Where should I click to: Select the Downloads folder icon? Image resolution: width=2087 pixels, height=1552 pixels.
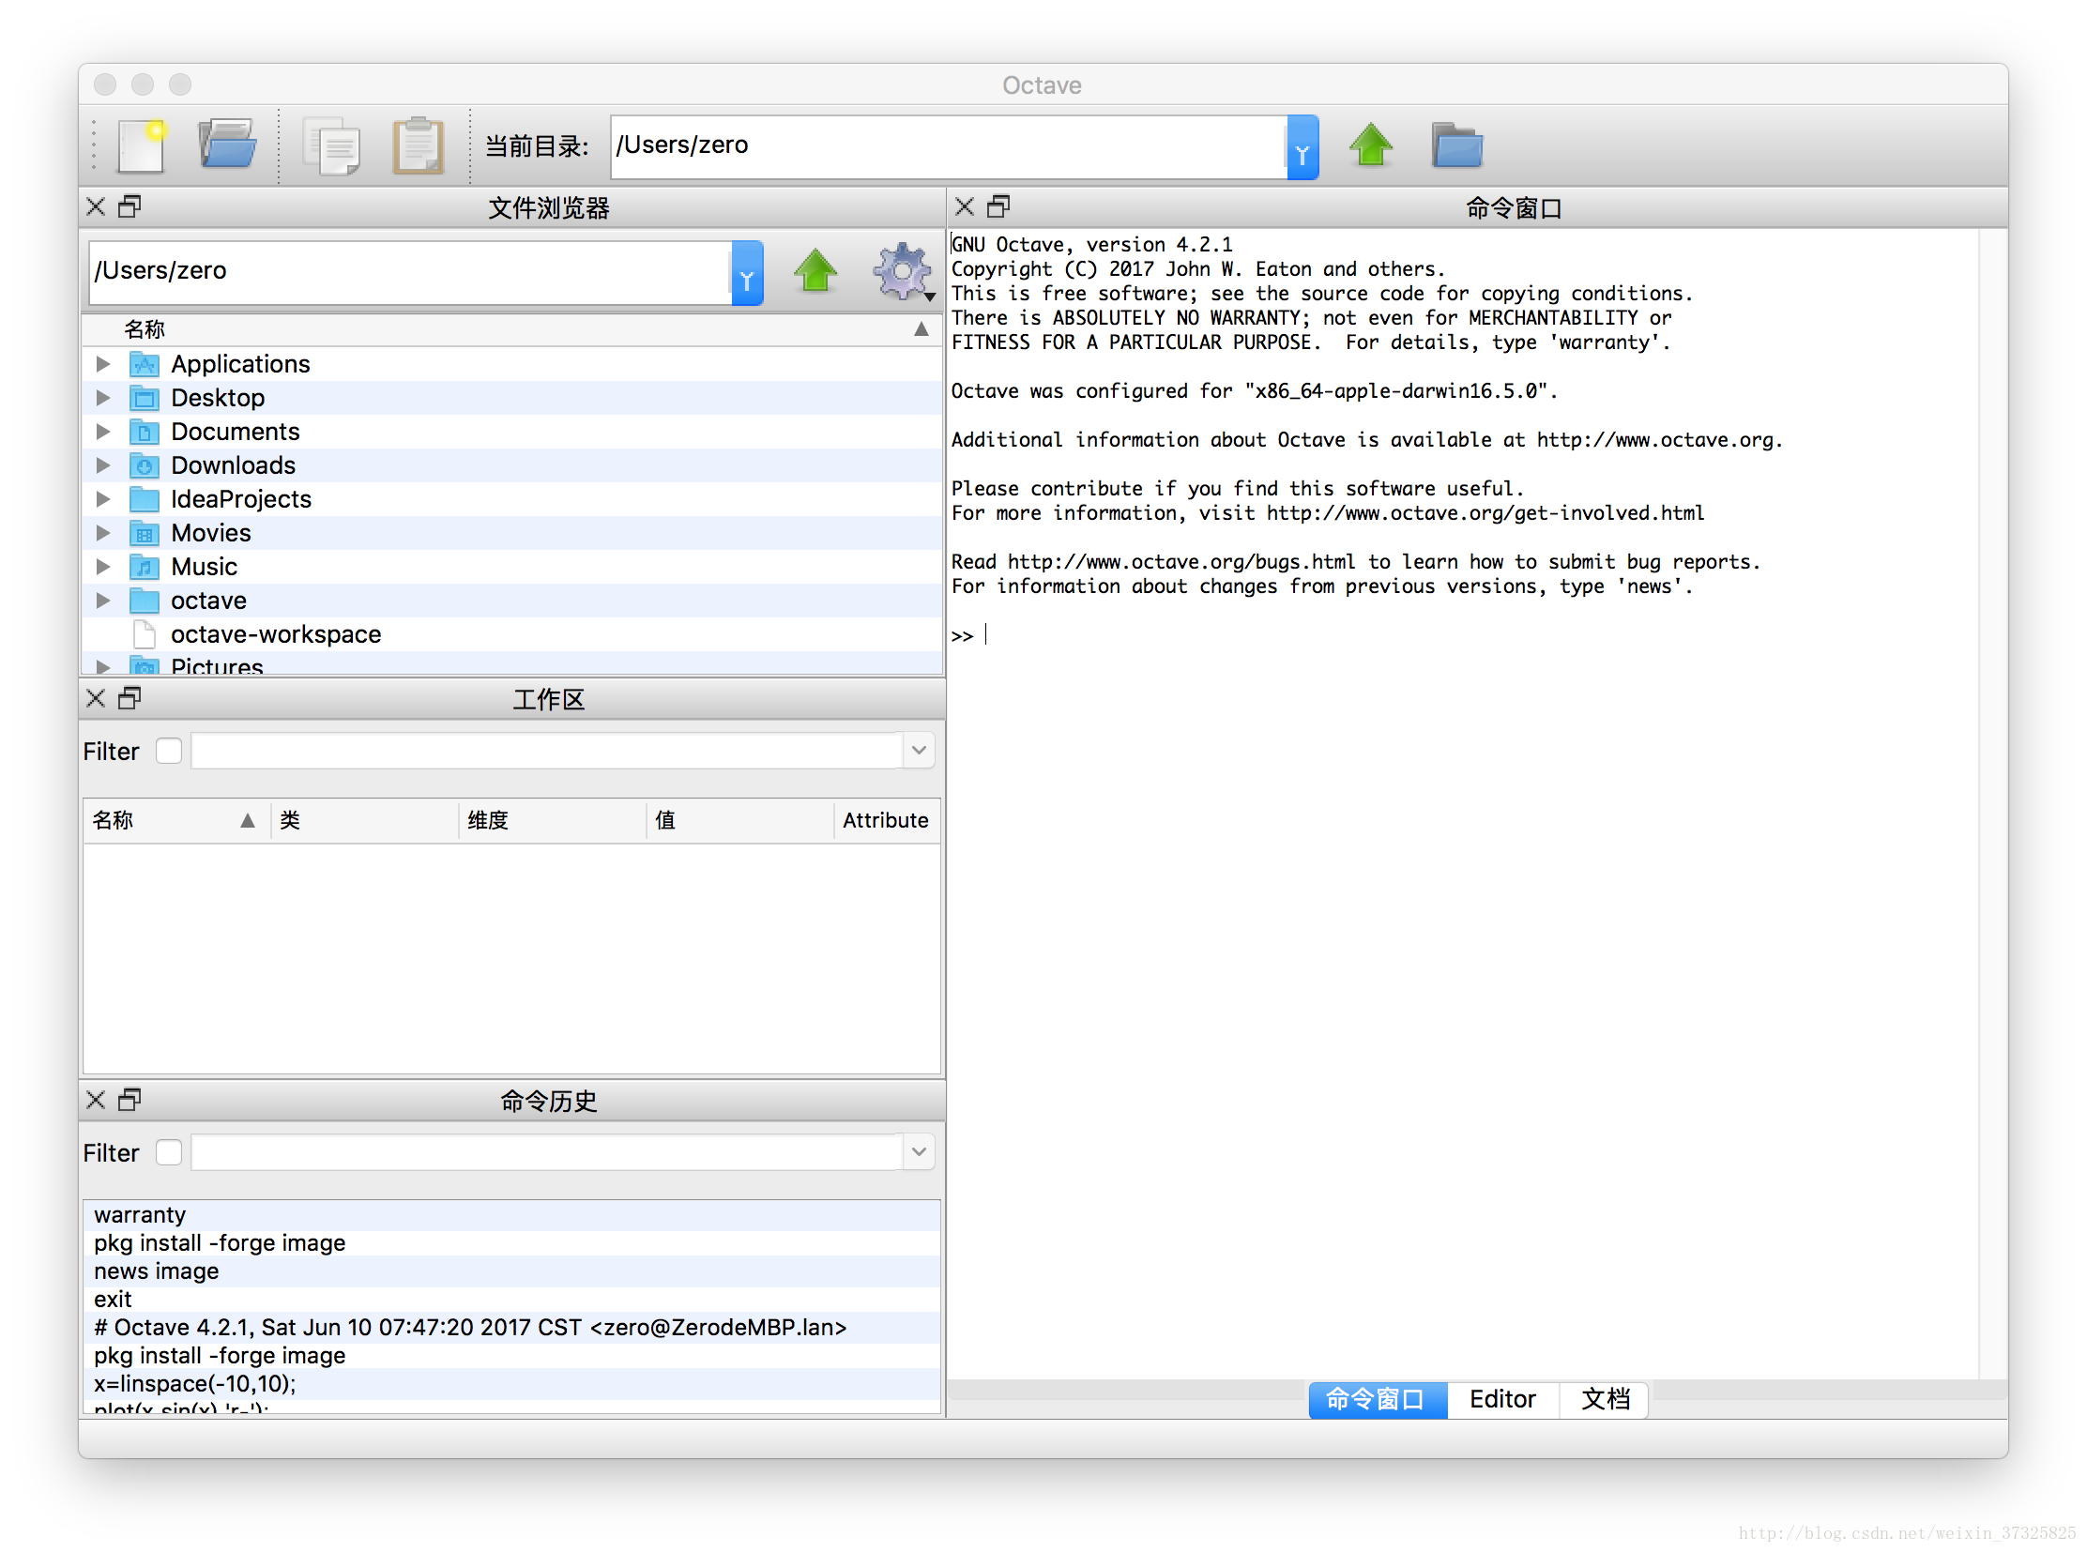144,466
